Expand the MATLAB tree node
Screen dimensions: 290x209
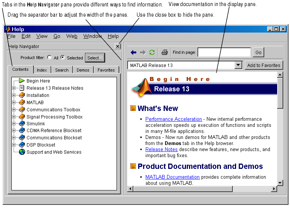coord(14,102)
